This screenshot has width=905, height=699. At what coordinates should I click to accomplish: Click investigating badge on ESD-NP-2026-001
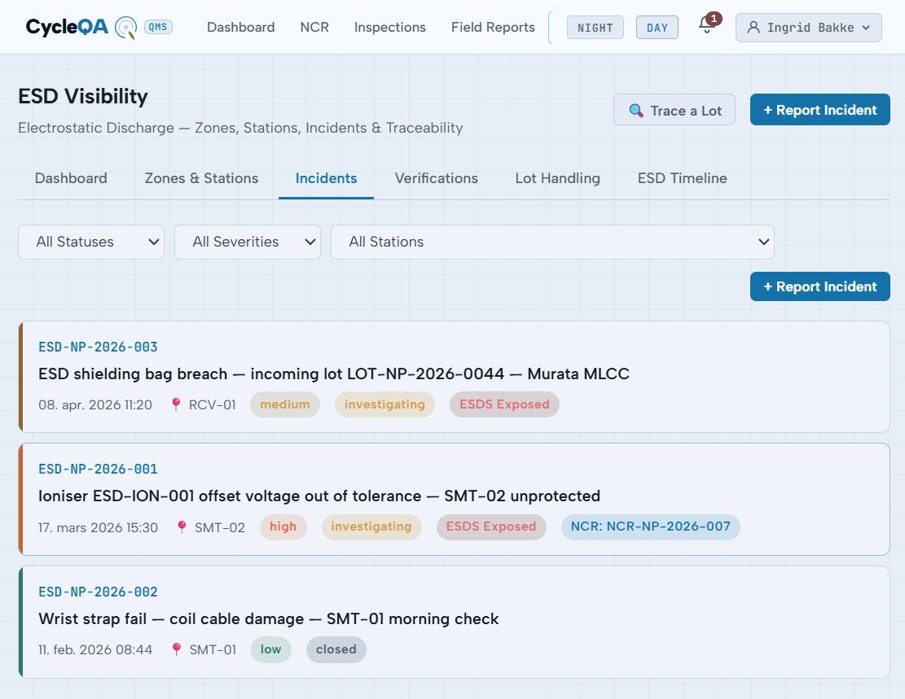(x=371, y=526)
